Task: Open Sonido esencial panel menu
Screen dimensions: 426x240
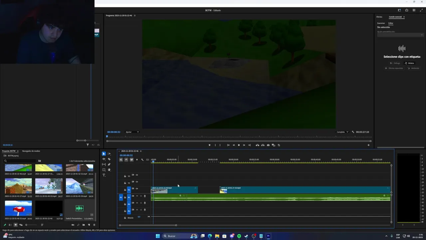Action: (x=404, y=17)
